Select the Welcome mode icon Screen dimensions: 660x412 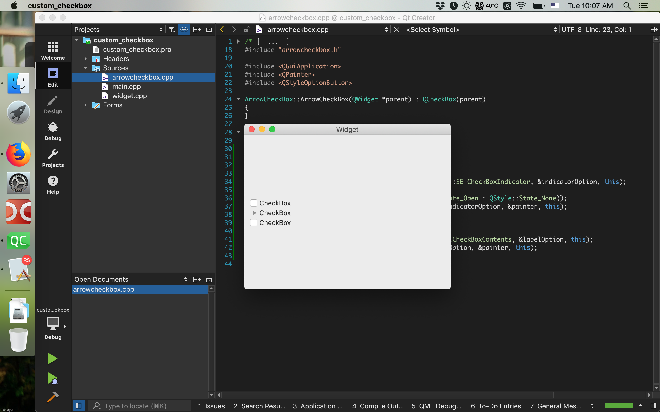[x=53, y=50]
